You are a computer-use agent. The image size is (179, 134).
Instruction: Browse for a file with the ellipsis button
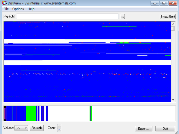pyautogui.click(x=123, y=16)
